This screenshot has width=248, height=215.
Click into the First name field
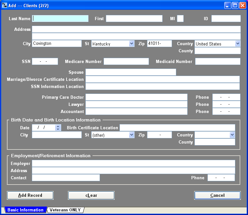[x=134, y=19]
